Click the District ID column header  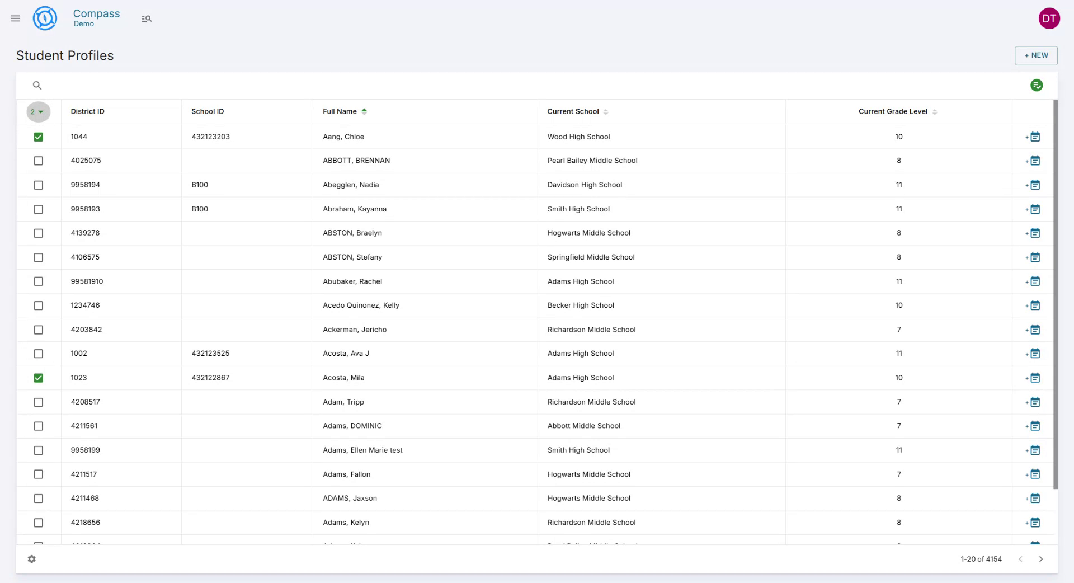(x=87, y=111)
